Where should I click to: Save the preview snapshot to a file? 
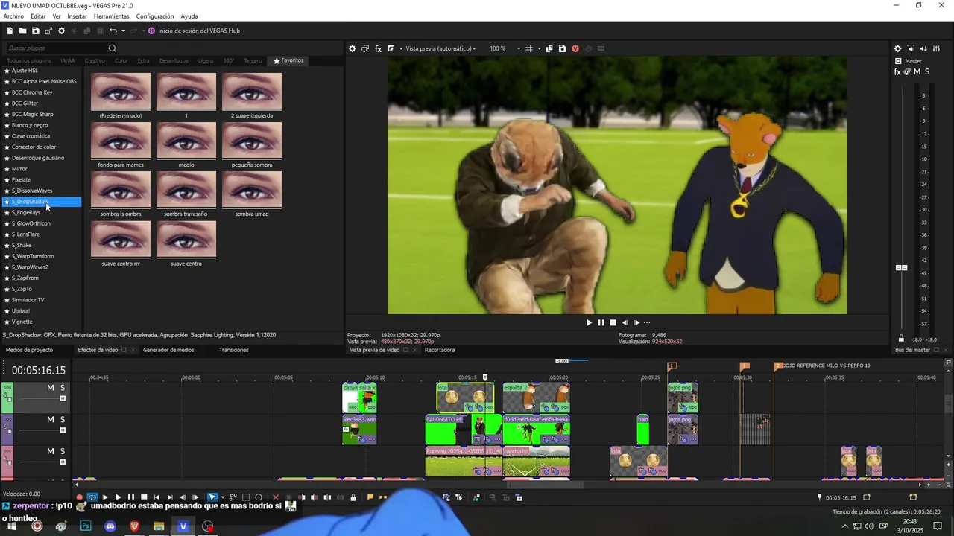pos(562,48)
